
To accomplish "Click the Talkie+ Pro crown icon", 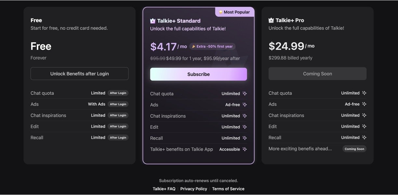I will coord(271,20).
